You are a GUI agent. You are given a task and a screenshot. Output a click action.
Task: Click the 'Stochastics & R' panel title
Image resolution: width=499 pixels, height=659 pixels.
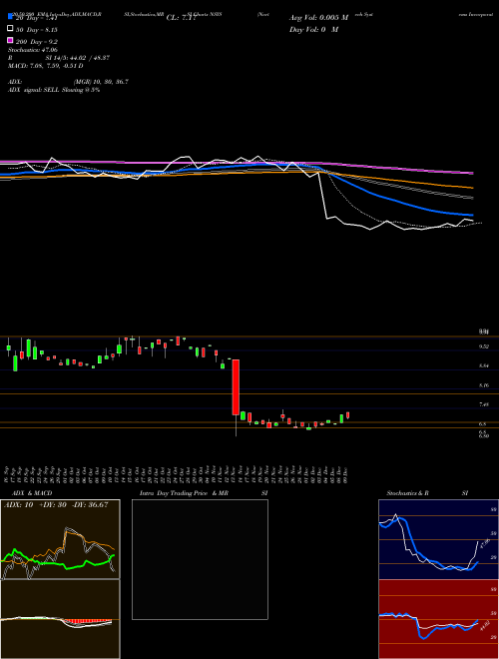click(407, 493)
